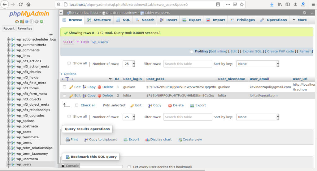The height and width of the screenshot is (171, 317).
Task: Open the Privileges tab
Action: tap(243, 20)
